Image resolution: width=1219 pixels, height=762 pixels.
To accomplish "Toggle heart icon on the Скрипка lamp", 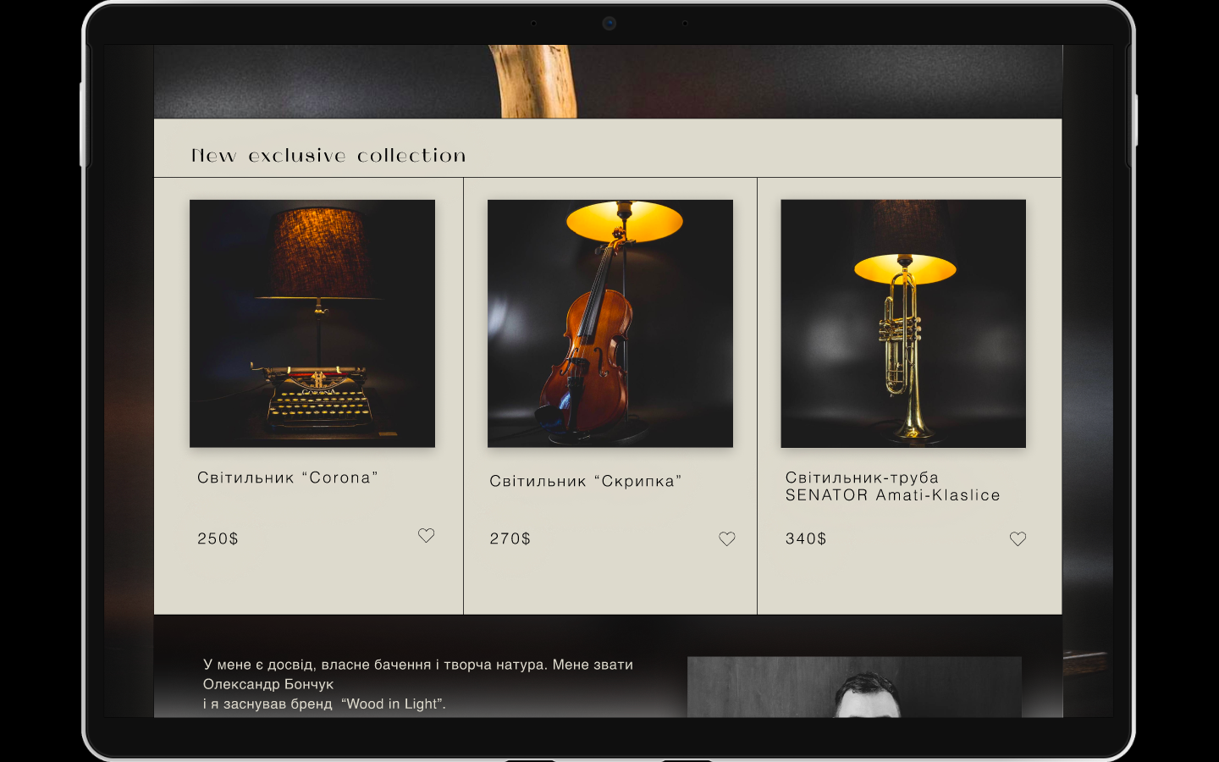I will [x=727, y=538].
